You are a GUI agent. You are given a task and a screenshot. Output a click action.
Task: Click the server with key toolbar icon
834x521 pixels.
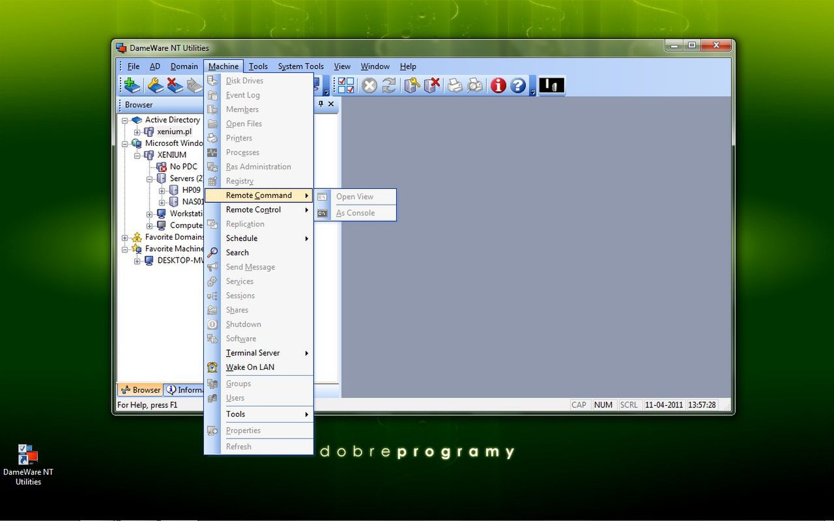(412, 85)
